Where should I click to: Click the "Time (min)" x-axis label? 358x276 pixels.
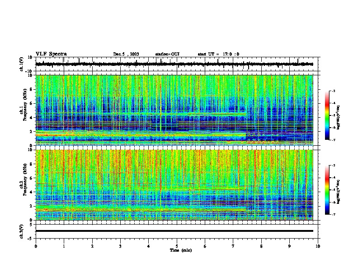pos(181,250)
